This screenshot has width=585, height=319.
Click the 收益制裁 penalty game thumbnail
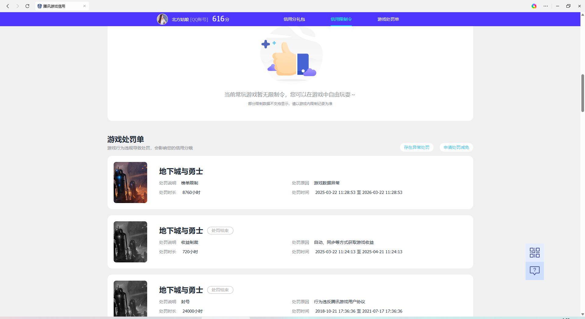pyautogui.click(x=130, y=242)
